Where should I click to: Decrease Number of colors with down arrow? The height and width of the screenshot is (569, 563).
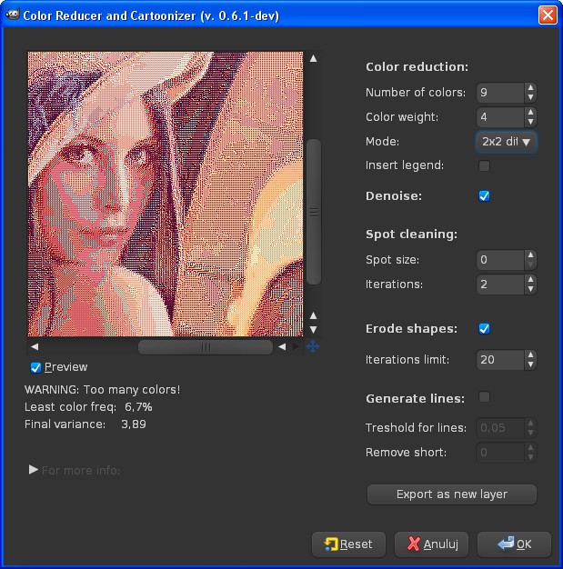pyautogui.click(x=530, y=97)
